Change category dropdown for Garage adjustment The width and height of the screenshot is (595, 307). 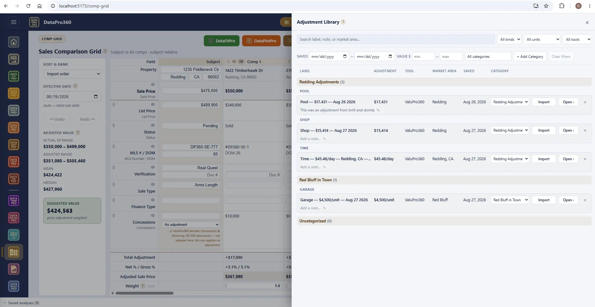tap(510, 200)
